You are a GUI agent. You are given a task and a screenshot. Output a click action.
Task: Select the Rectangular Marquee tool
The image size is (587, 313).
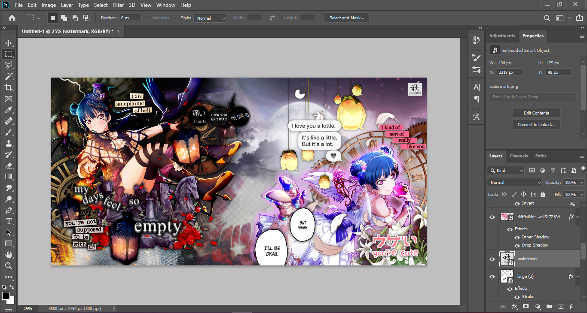(x=8, y=54)
